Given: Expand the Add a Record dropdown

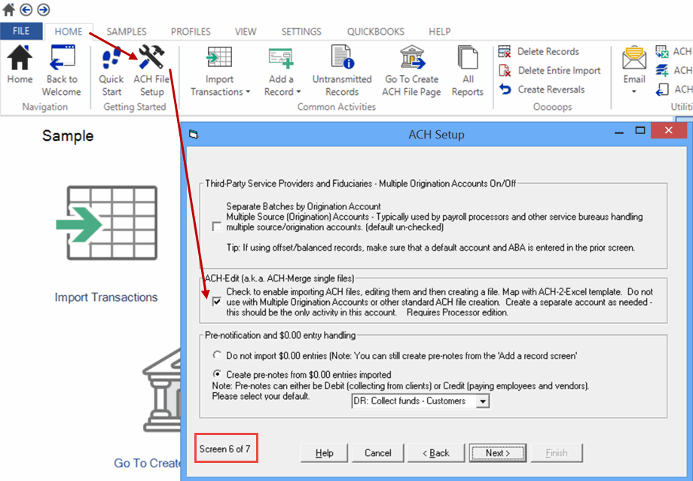Looking at the screenshot, I should (282, 86).
